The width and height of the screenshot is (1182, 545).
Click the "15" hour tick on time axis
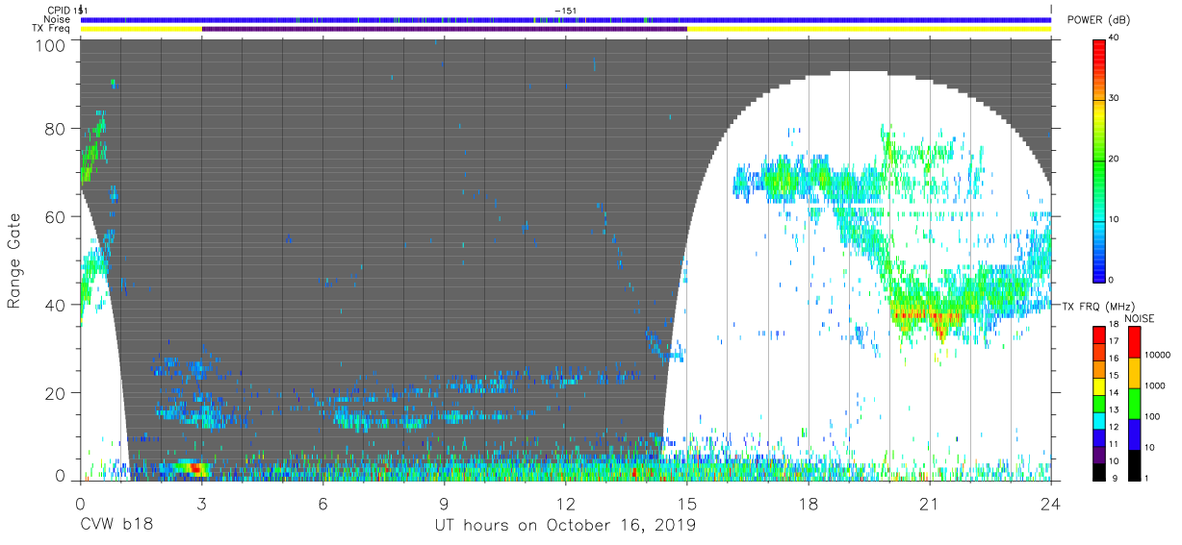687,503
